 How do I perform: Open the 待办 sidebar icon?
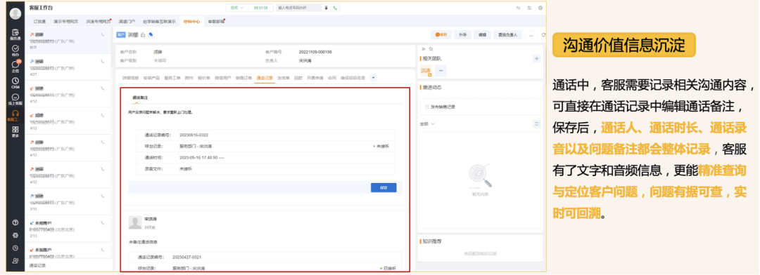(x=15, y=50)
